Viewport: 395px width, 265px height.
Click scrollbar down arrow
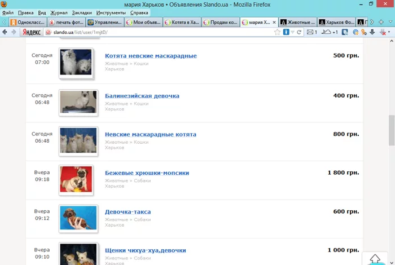point(391,262)
